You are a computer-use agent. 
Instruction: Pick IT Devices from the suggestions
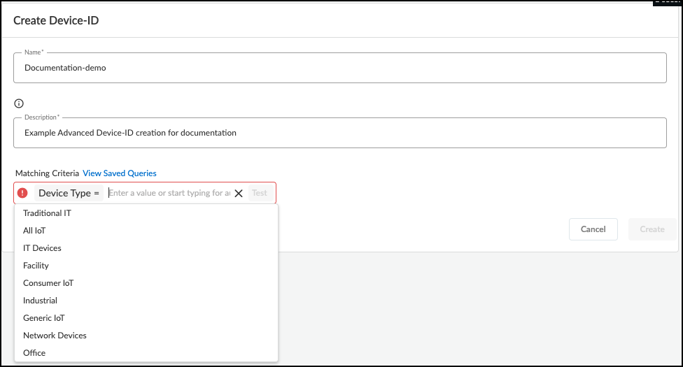click(42, 248)
